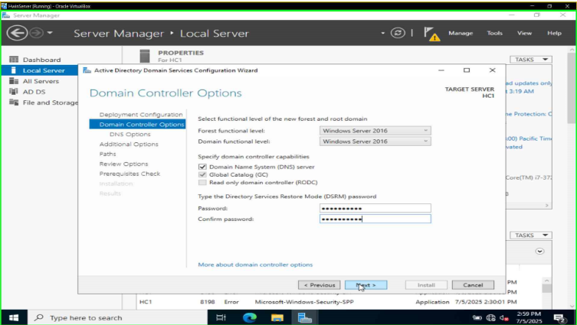Click the network globe tray icon
577x325 pixels.
click(490, 318)
